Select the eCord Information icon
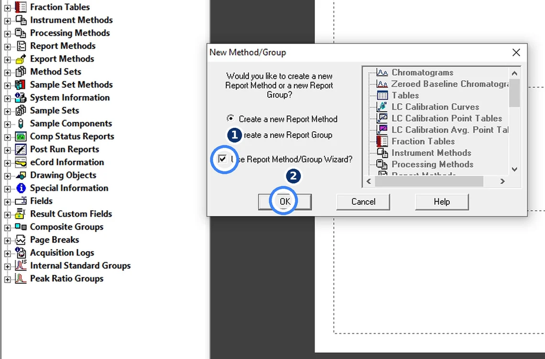The image size is (545, 359). click(x=21, y=162)
